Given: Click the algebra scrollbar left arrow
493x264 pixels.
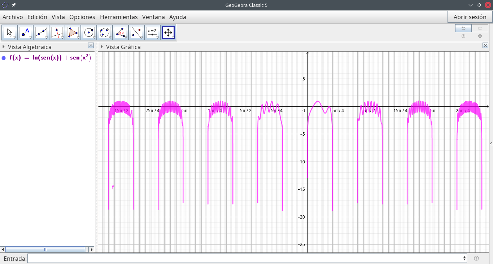Looking at the screenshot, I should 3,249.
